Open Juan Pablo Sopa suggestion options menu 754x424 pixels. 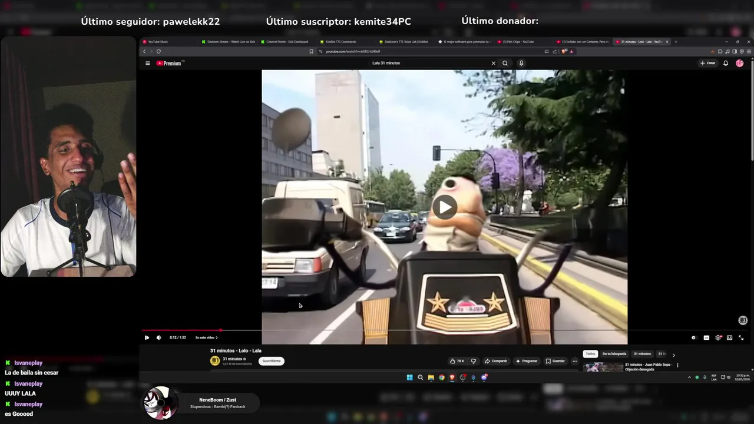(677, 365)
